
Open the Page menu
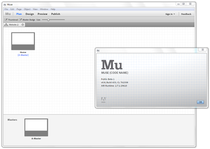click(19, 9)
